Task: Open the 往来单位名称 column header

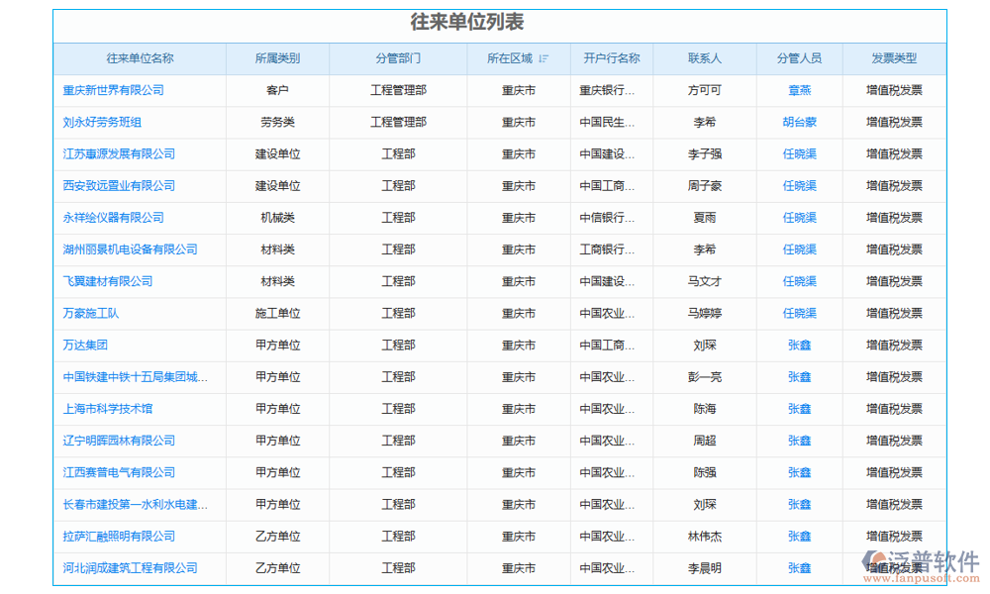Action: click(139, 58)
